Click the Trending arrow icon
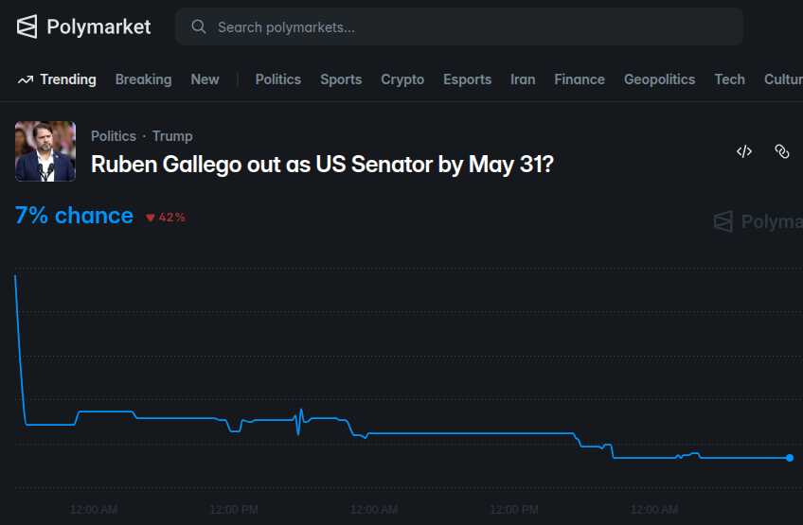803x525 pixels. tap(26, 79)
